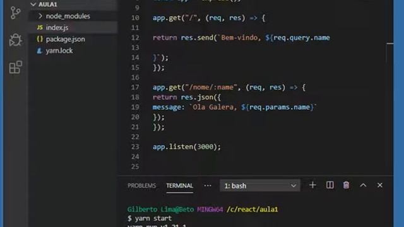Open the Source Control view

pos(15,13)
